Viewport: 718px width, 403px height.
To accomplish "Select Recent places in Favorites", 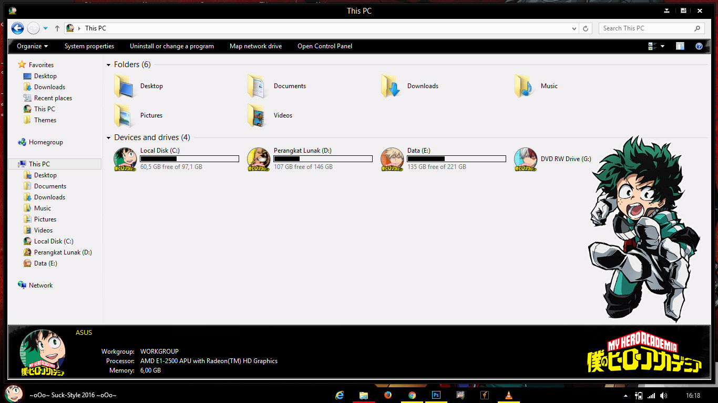I will pos(53,98).
